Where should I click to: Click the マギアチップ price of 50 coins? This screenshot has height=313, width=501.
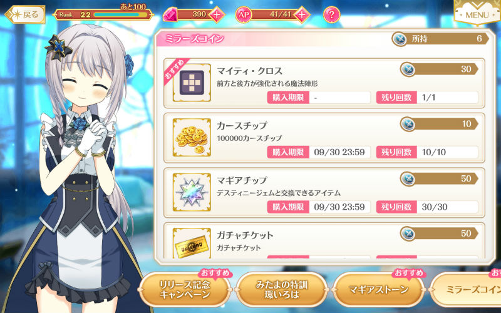pos(439,178)
